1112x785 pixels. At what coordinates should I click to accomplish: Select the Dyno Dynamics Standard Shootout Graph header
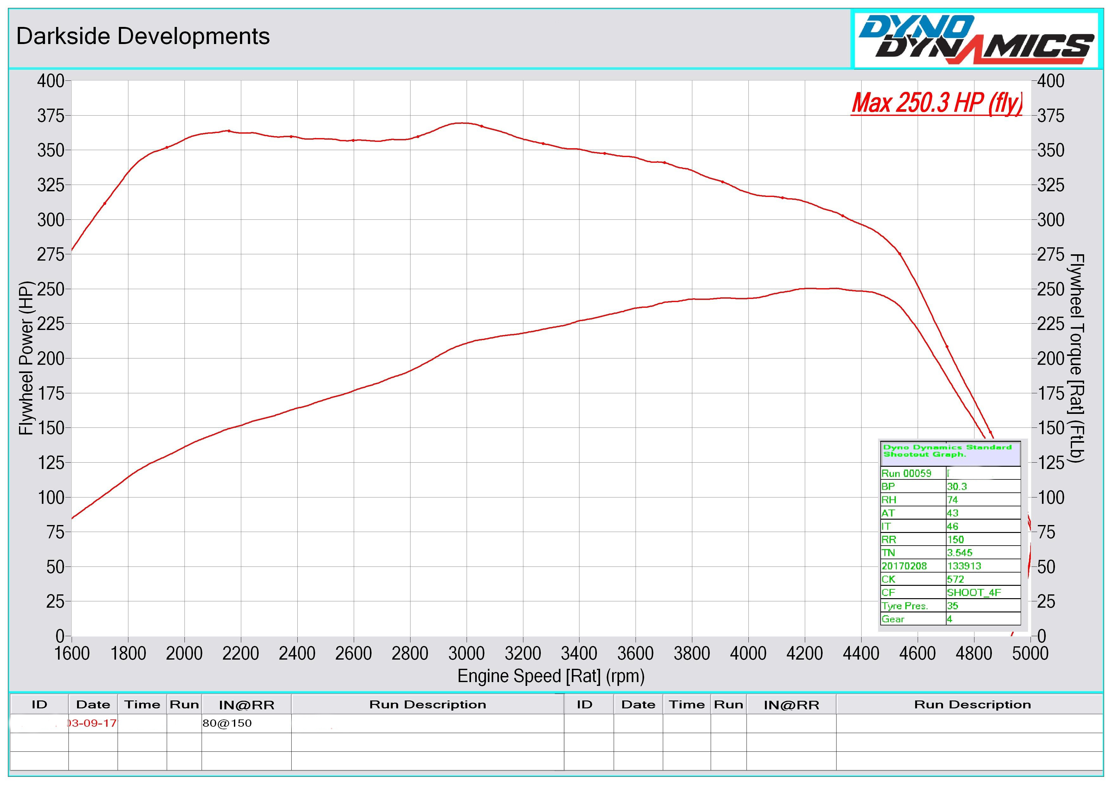(948, 451)
